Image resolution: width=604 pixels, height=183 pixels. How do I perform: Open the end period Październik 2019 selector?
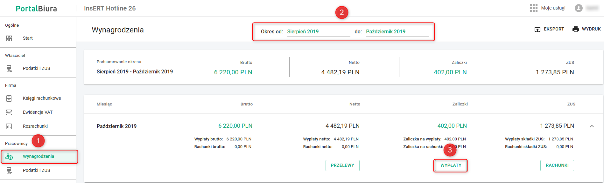[x=397, y=32]
